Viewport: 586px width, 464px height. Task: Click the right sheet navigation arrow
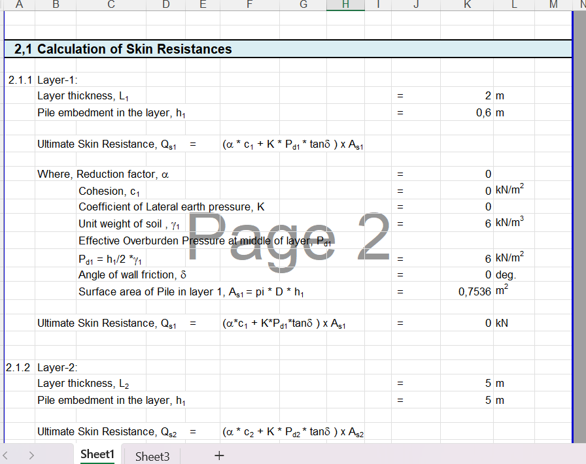[x=31, y=454]
